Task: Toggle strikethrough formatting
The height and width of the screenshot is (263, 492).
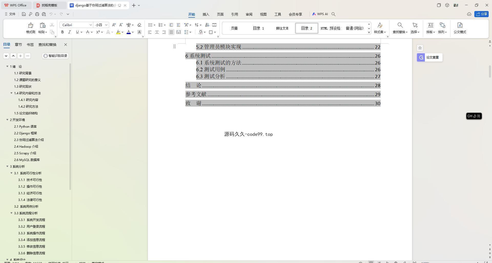Action: coord(88,32)
